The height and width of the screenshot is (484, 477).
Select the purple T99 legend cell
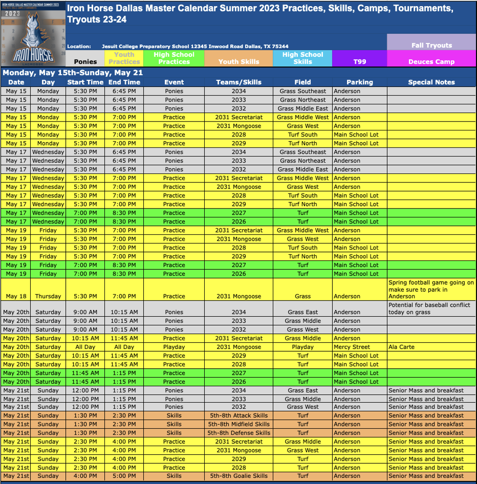(359, 61)
